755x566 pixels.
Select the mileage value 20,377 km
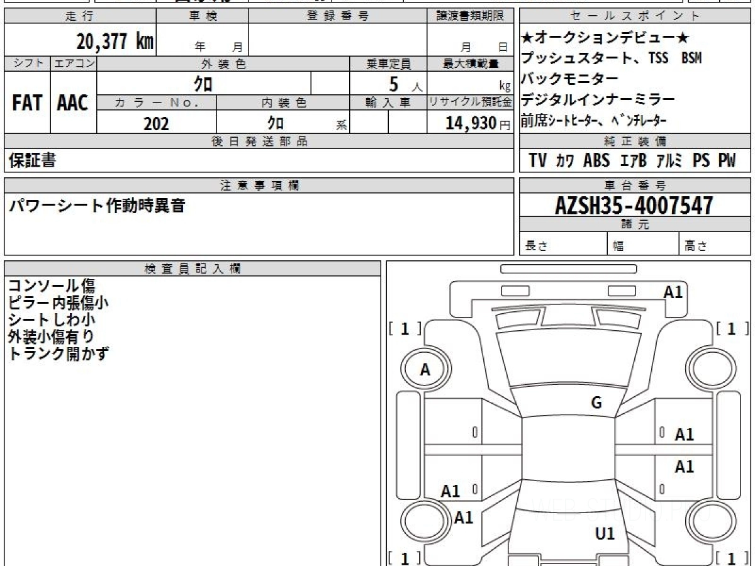point(115,42)
